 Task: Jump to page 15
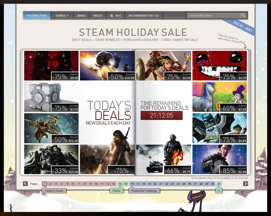click(126, 184)
